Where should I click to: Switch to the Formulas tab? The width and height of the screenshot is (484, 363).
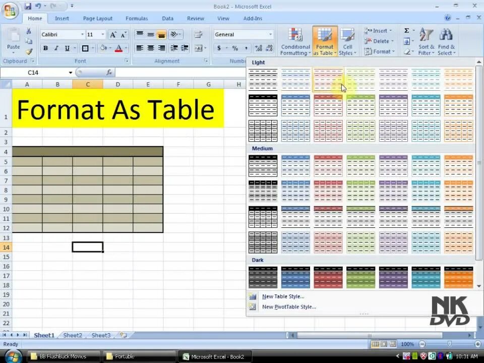[x=137, y=19]
